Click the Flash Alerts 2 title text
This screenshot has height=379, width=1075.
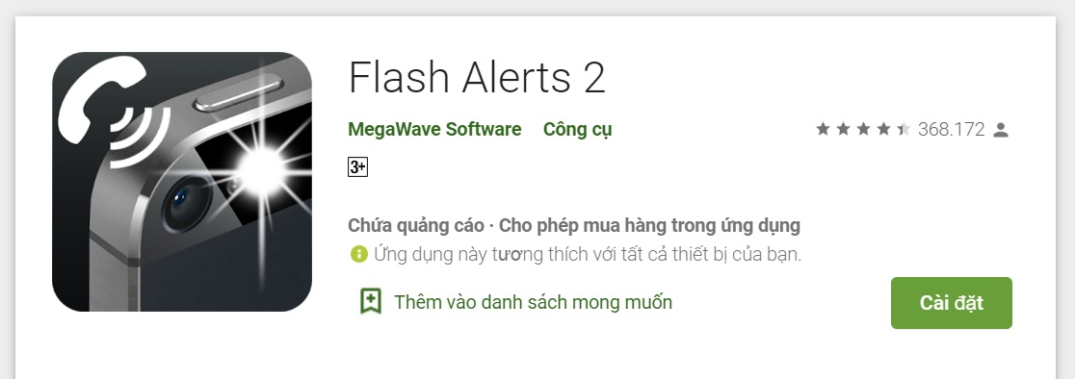point(477,77)
